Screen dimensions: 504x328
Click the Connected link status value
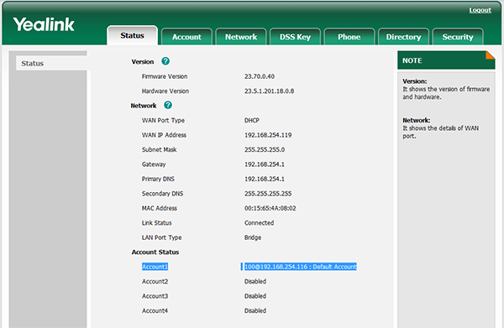(x=259, y=223)
